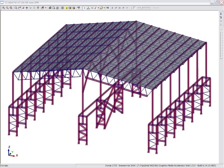Image resolution: width=224 pixels, height=168 pixels.
Task: Toggle the supports triangle display icon
Action: click(88, 8)
